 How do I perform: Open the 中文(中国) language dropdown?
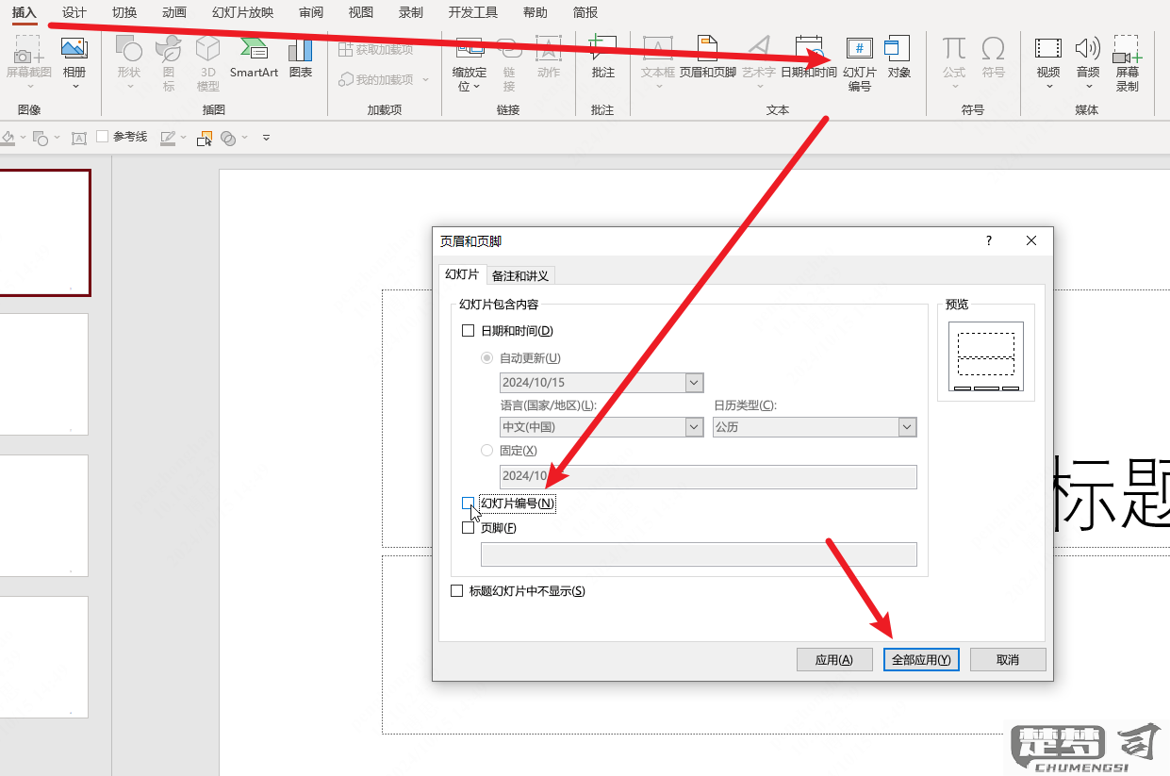coord(694,427)
